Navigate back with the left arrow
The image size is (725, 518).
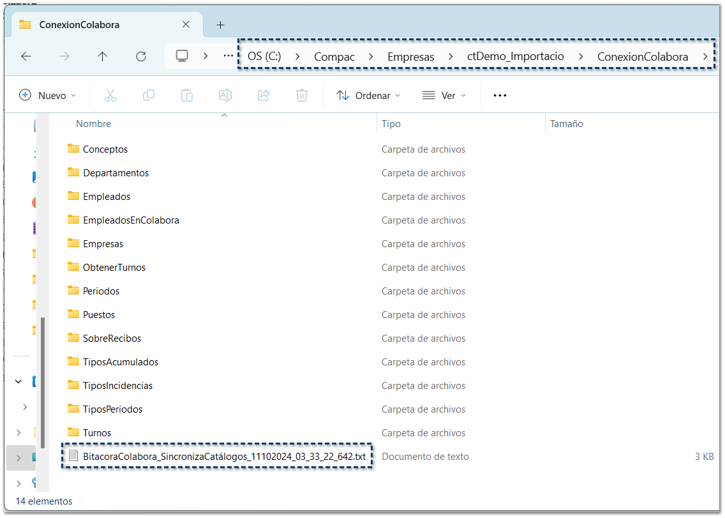pos(26,56)
